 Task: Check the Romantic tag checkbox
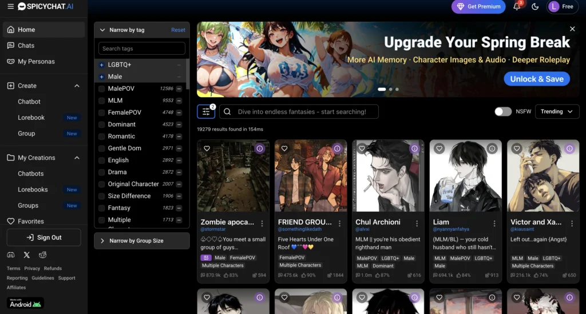pyautogui.click(x=102, y=136)
